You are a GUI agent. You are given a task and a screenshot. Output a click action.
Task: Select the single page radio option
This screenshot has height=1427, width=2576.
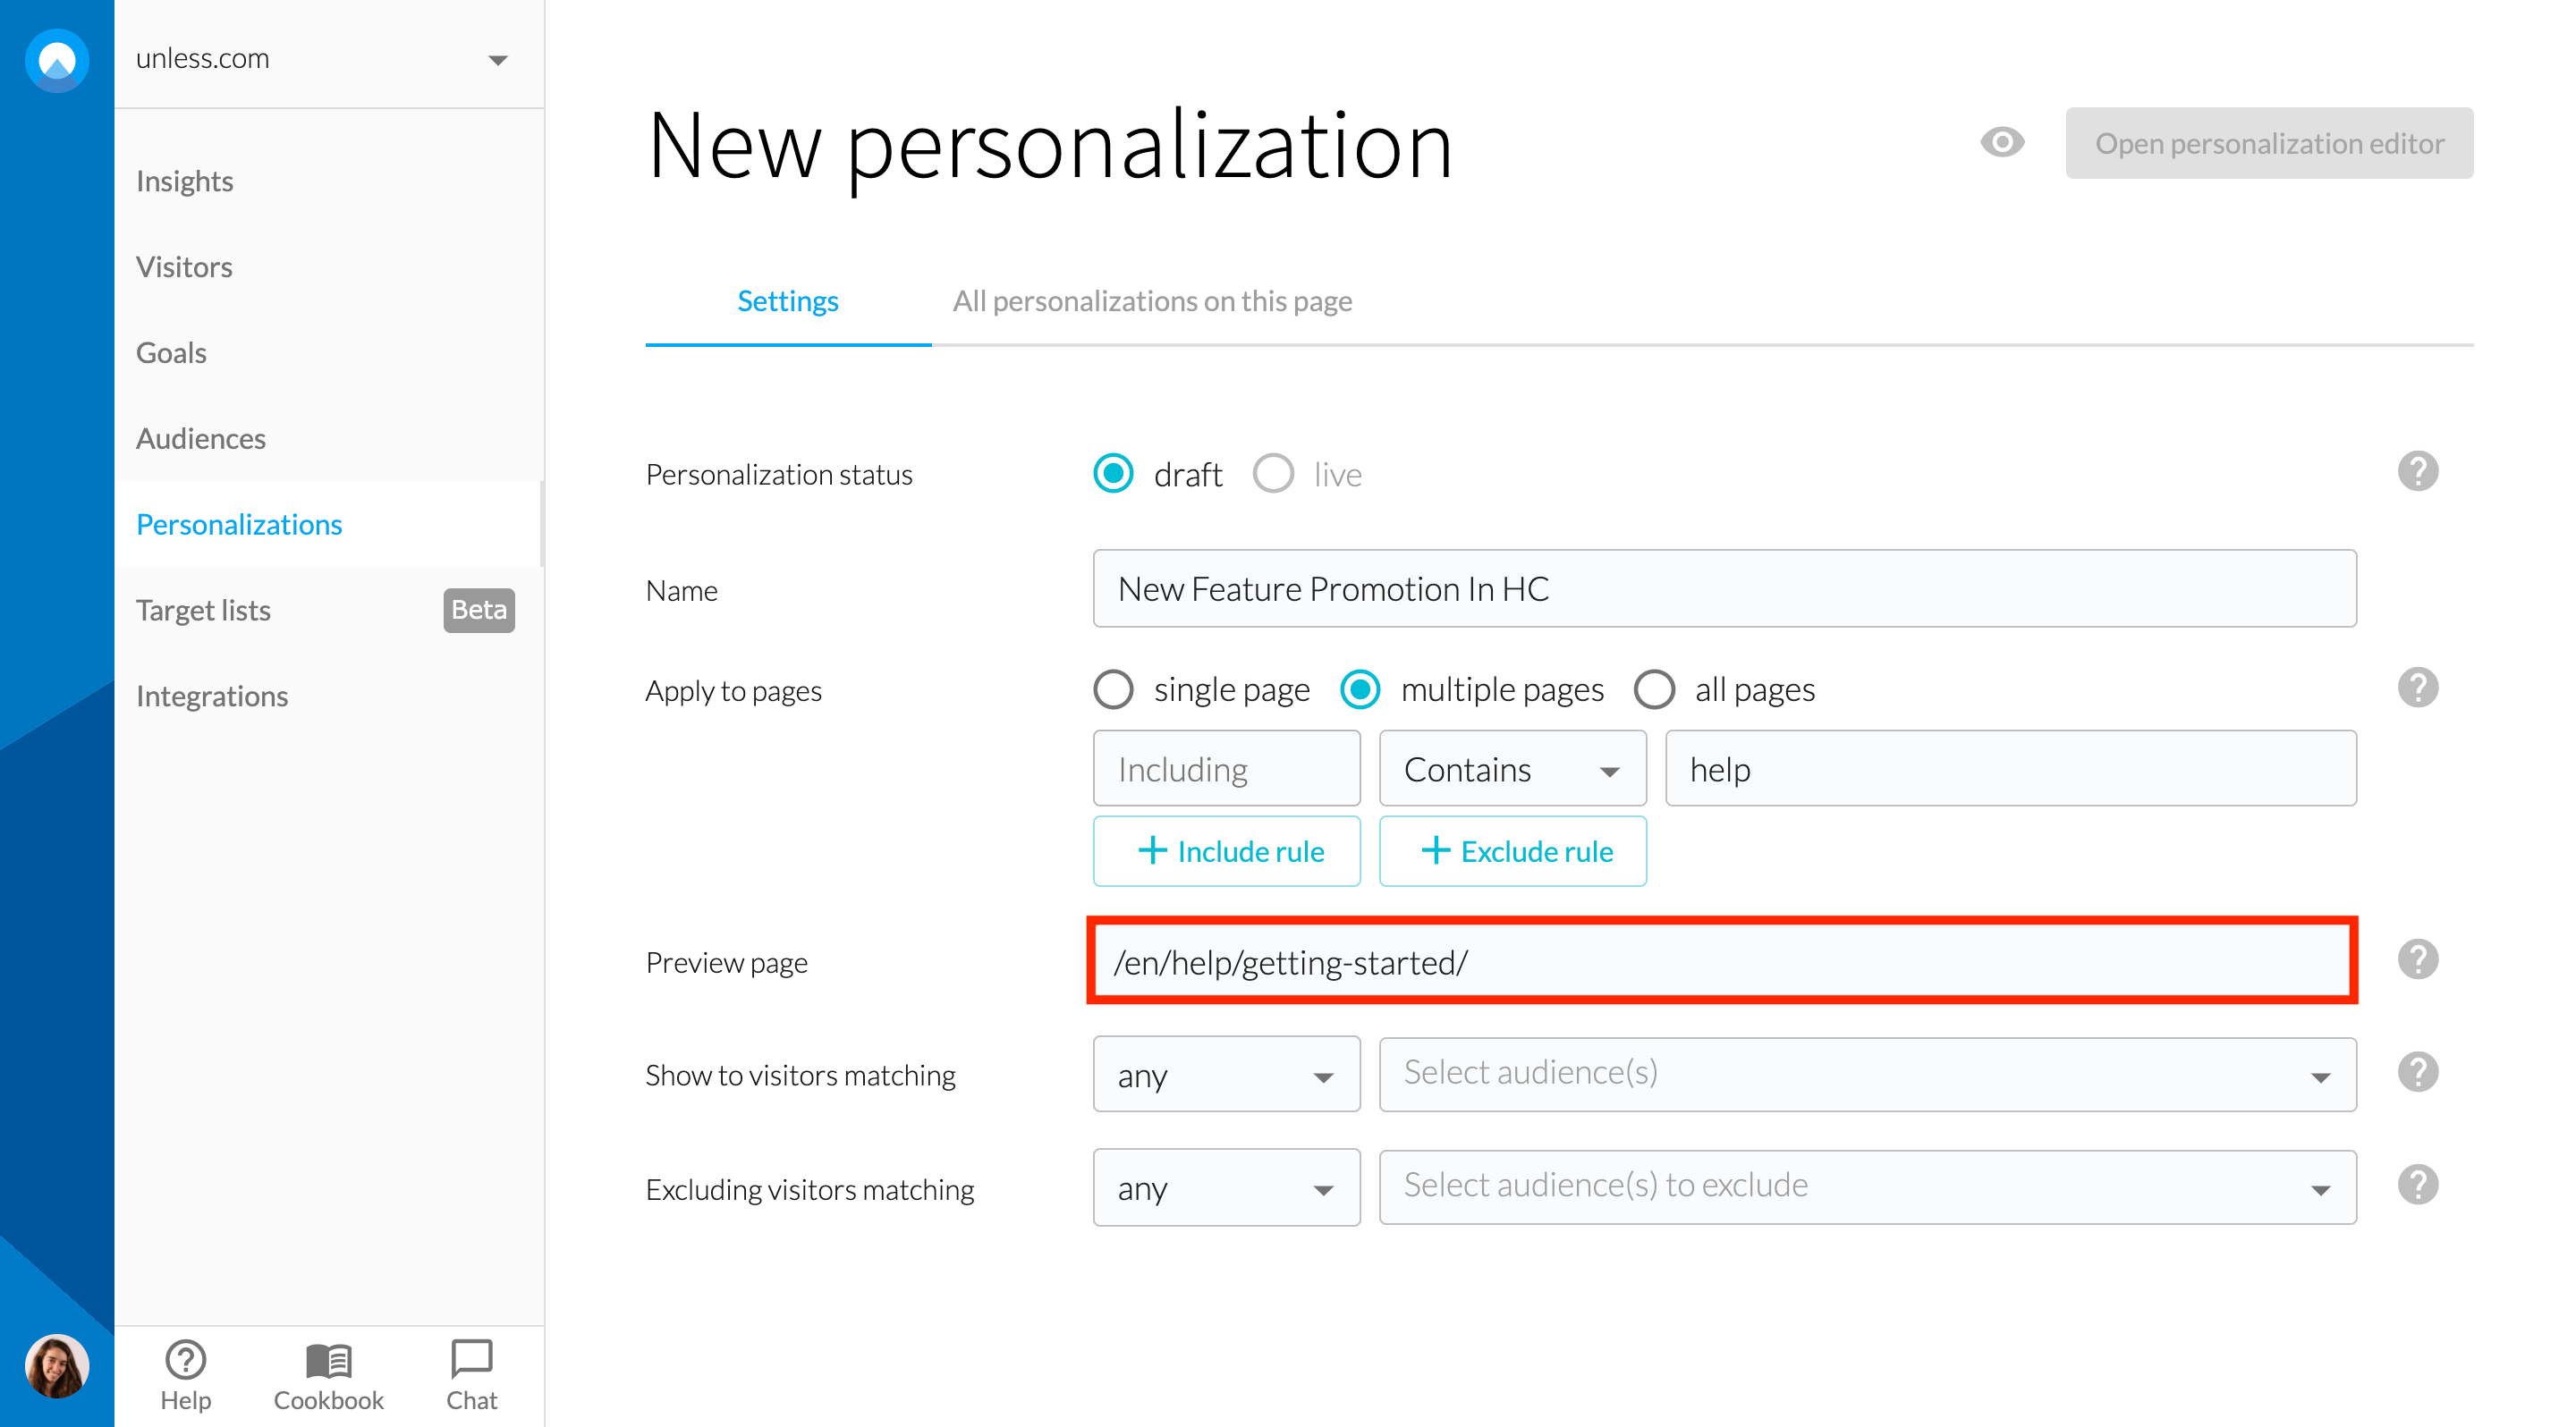click(x=1113, y=689)
